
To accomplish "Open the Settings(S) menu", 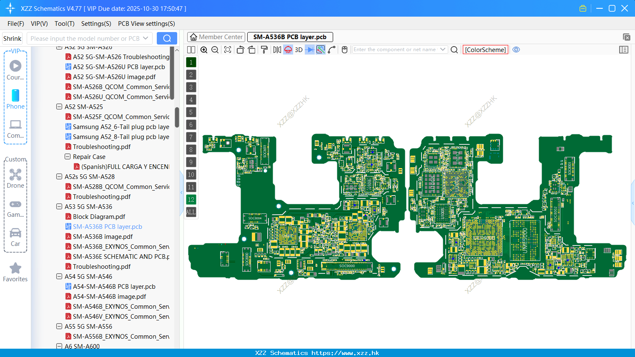I will pyautogui.click(x=96, y=24).
